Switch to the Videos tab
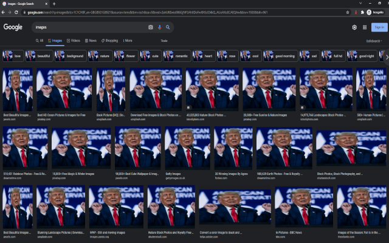The height and width of the screenshot is (243, 389). 74,41
